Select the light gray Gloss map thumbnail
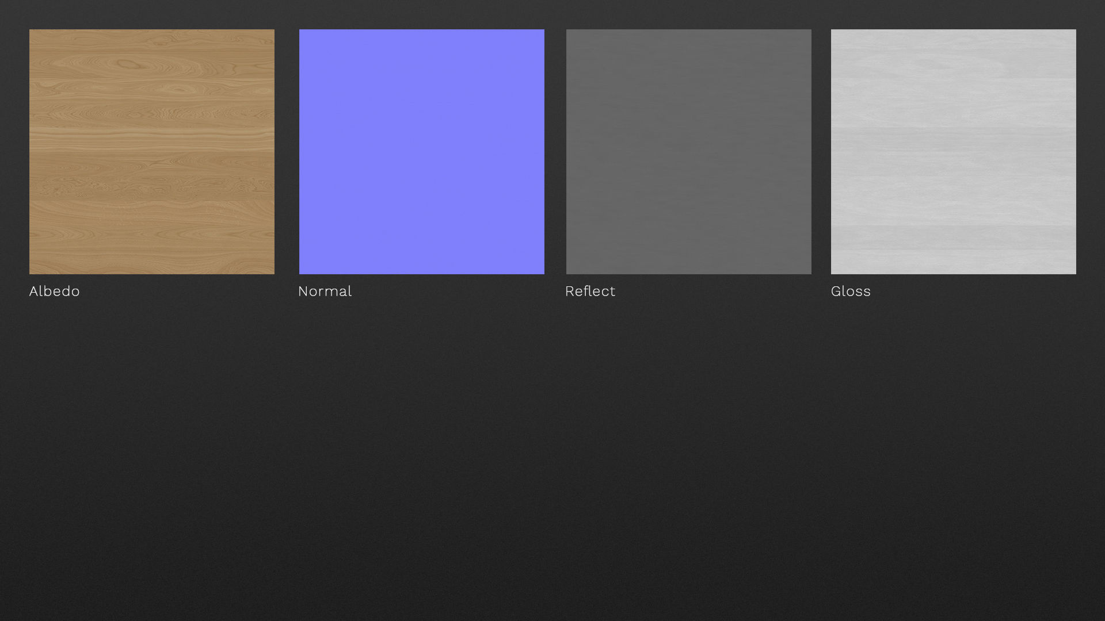The width and height of the screenshot is (1105, 621). pos(953,152)
